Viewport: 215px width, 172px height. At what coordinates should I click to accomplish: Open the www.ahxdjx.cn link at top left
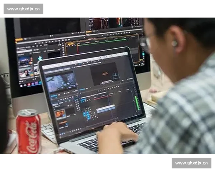click(x=24, y=9)
